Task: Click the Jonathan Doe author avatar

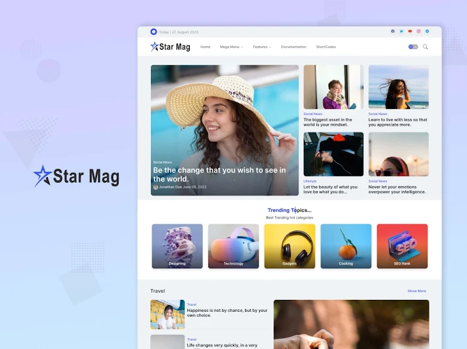Action: pos(156,187)
